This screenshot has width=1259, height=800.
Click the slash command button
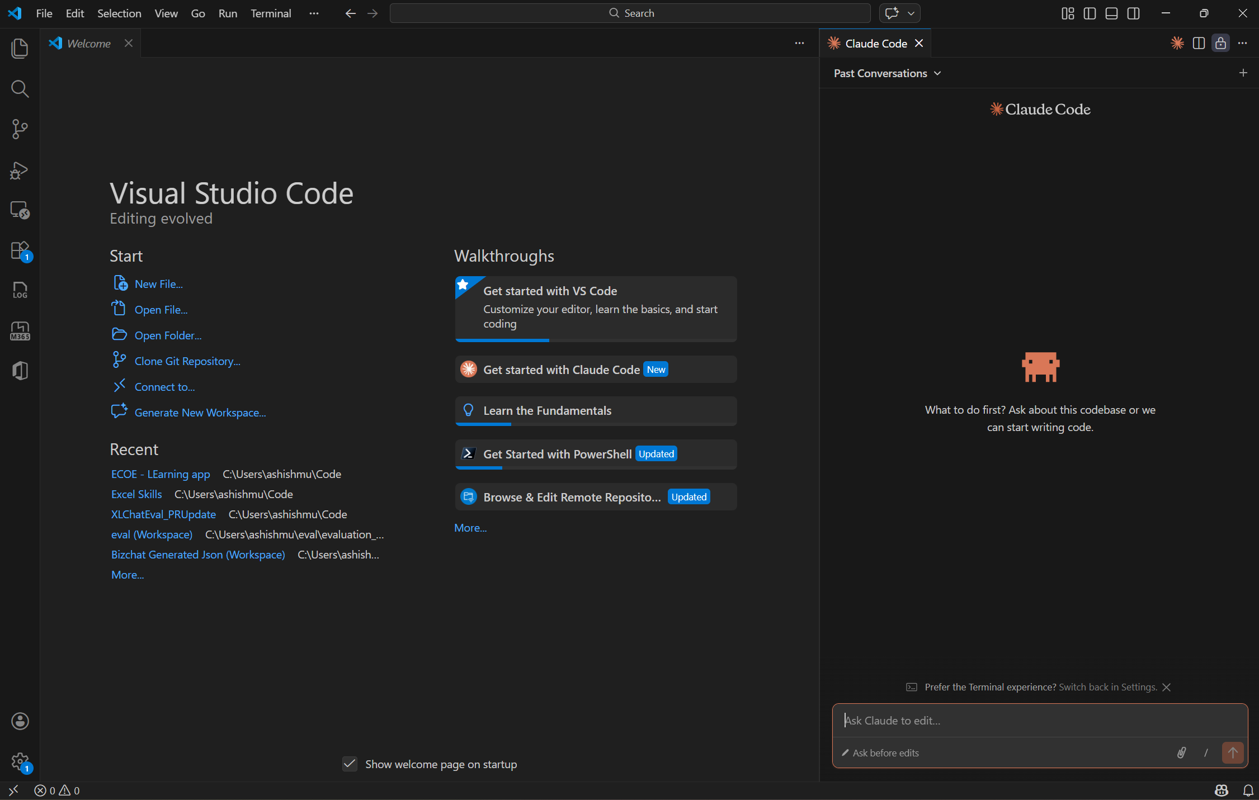(x=1206, y=752)
